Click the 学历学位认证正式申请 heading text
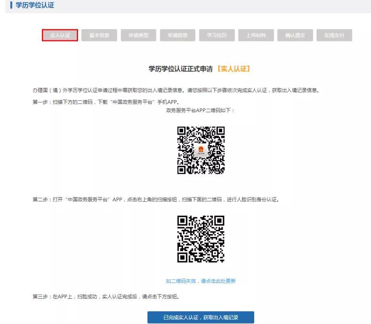Viewport: 371px width, 324px height. click(180, 69)
